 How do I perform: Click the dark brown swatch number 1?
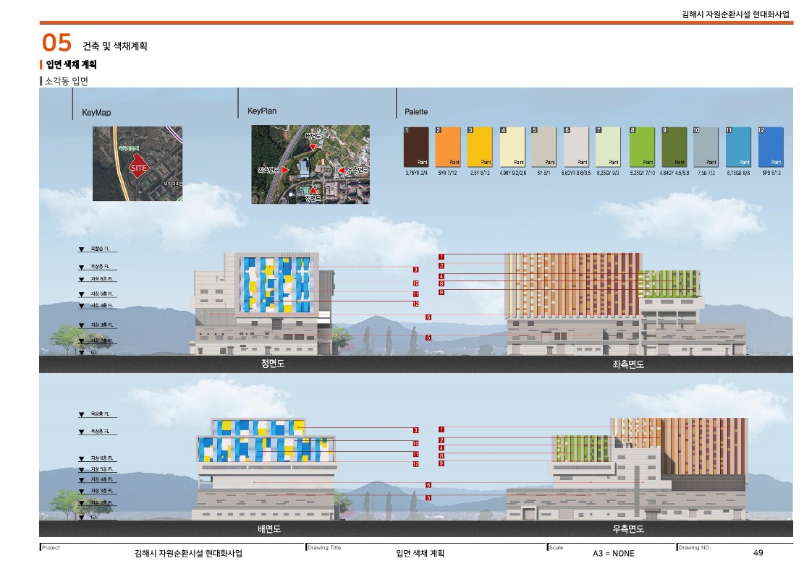coord(417,147)
